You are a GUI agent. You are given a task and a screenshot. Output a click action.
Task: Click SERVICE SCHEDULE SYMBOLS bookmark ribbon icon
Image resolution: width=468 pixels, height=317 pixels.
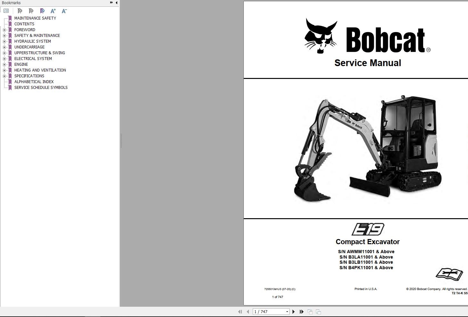[x=10, y=88]
